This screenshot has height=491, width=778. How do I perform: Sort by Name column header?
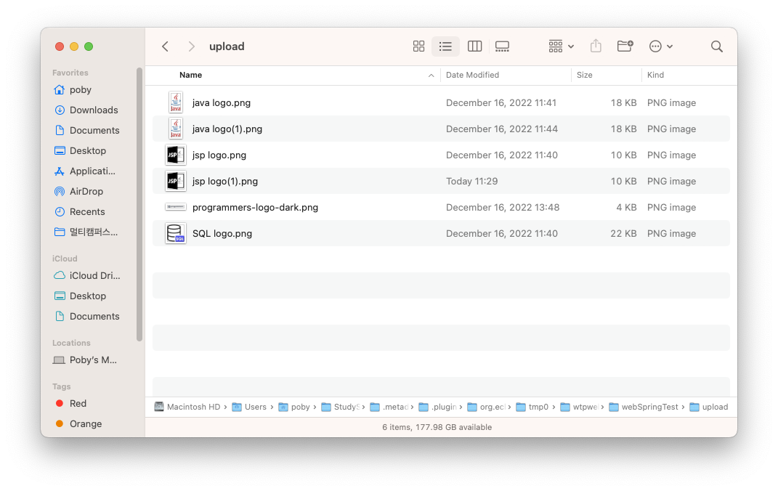190,76
